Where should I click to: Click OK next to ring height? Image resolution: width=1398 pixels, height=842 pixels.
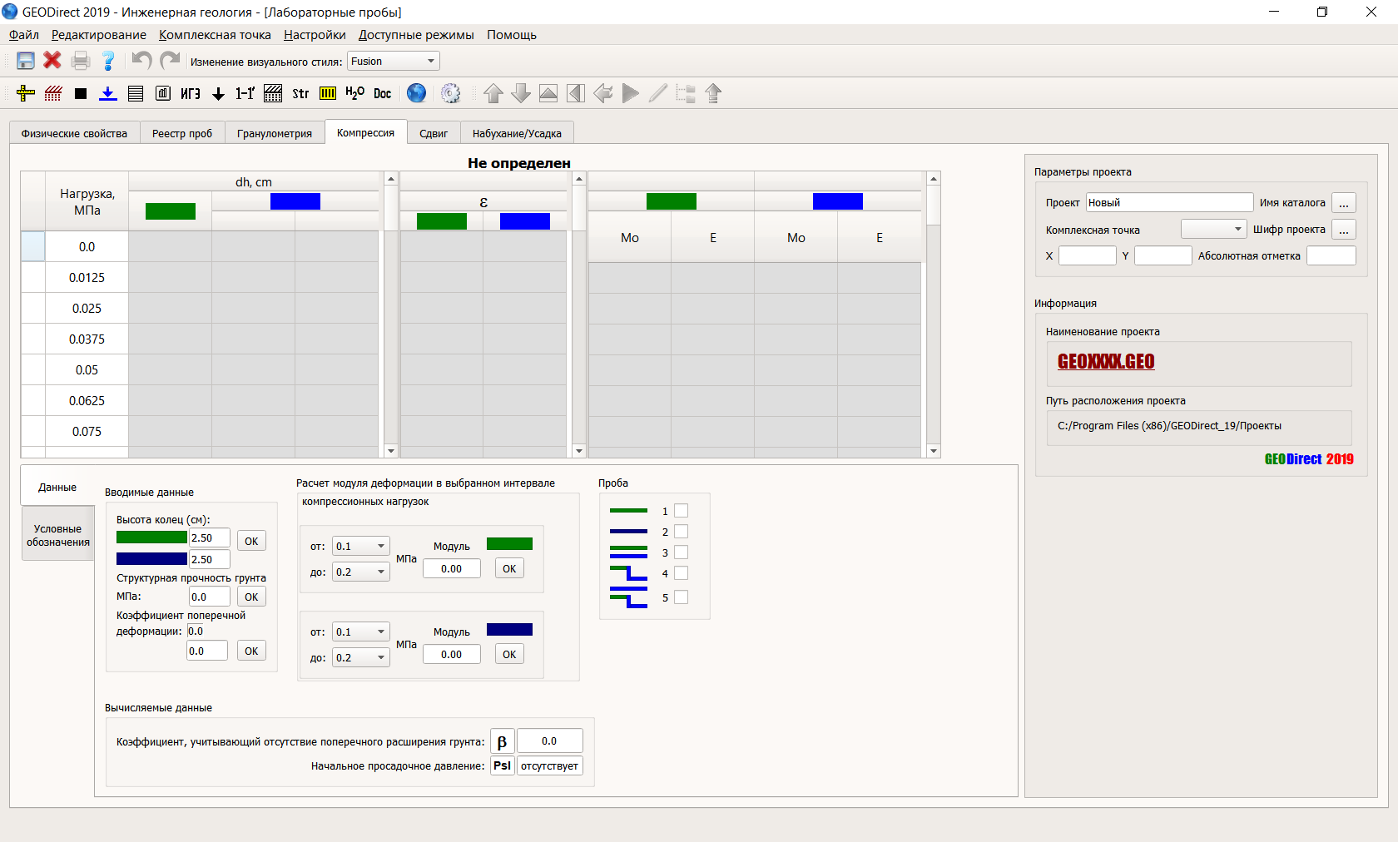point(251,541)
